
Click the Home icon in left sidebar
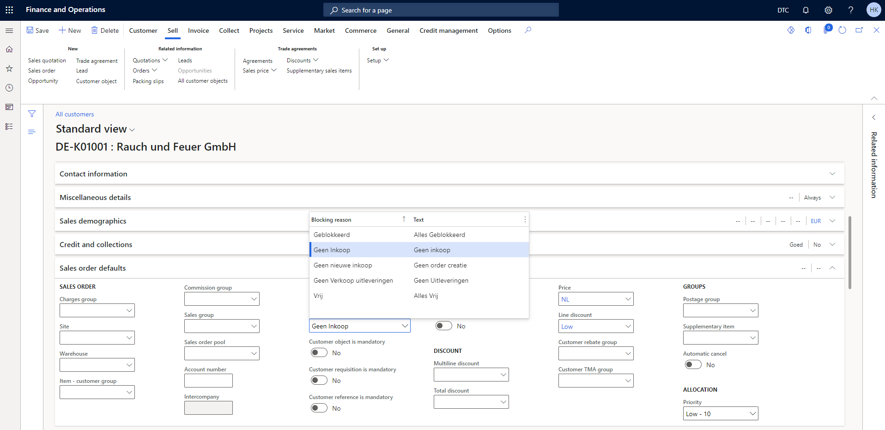9,49
